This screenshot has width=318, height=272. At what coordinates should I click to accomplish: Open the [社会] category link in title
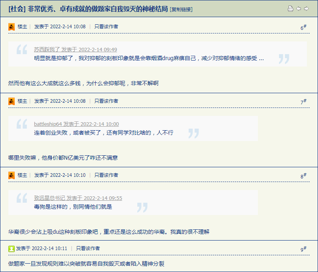pos(17,9)
